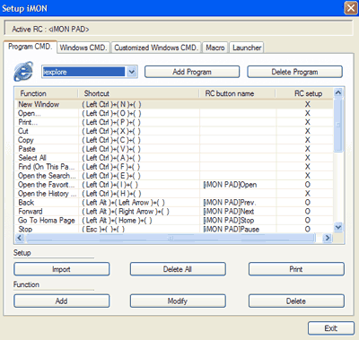The image size is (359, 340).
Task: Close the Setup iMON window
Action: pyautogui.click(x=351, y=8)
